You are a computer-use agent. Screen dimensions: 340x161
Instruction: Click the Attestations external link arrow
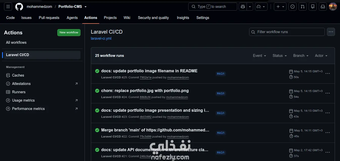point(76,84)
